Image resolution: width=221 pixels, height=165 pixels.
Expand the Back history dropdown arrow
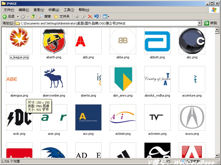tap(18, 17)
